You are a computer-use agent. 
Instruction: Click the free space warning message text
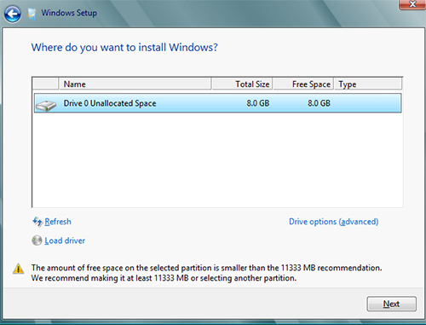[206, 273]
